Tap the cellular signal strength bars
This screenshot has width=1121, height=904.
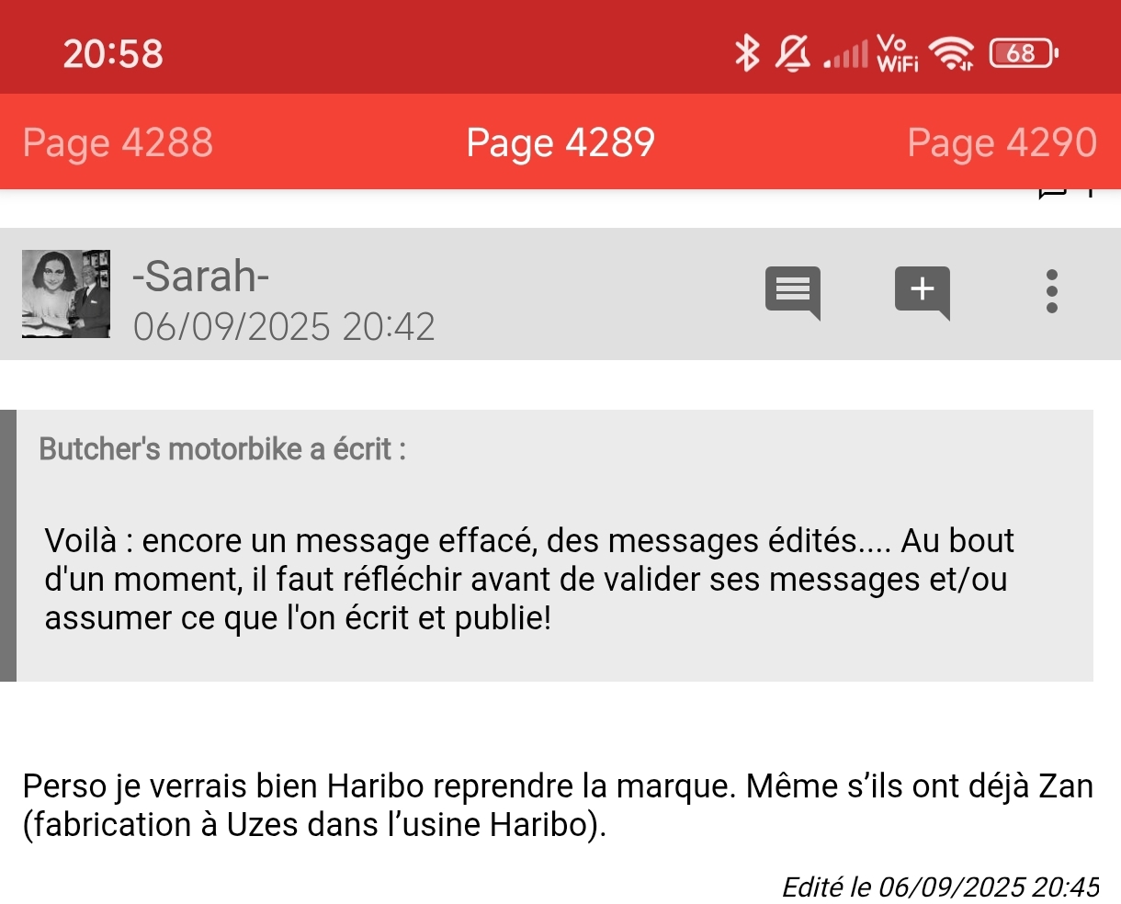845,54
